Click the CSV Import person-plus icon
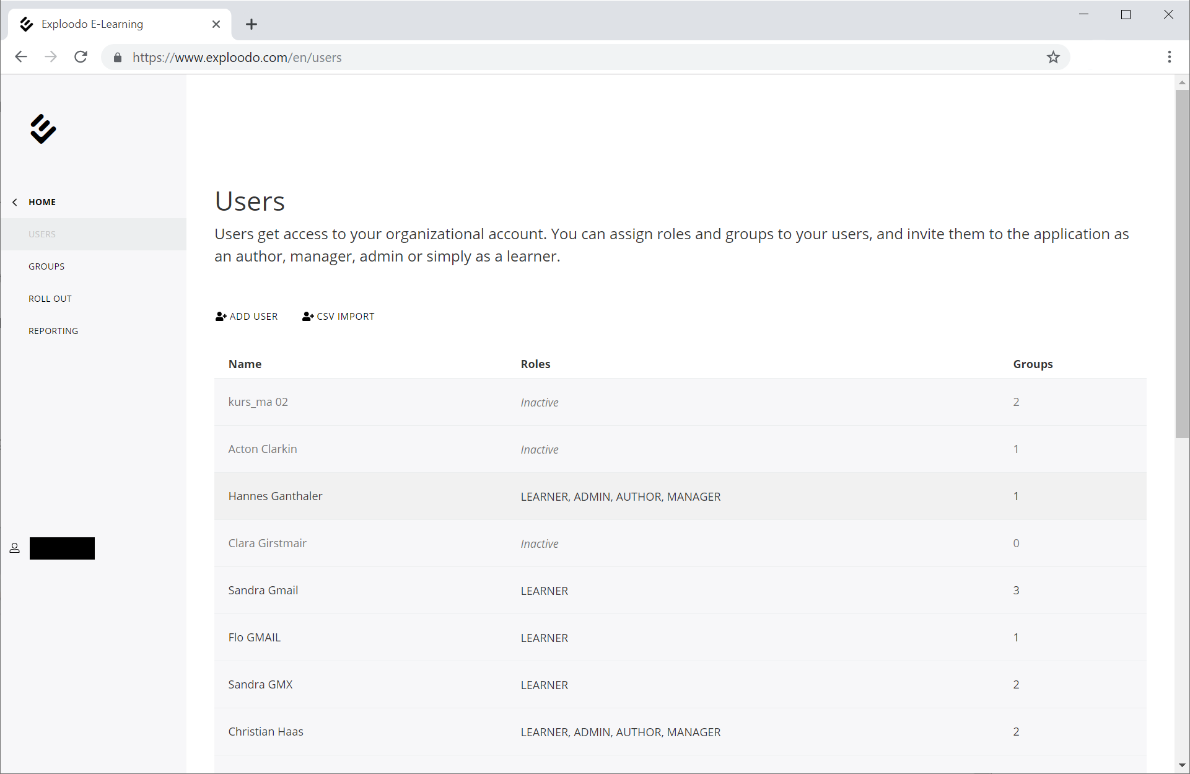The image size is (1190, 774). (x=308, y=317)
